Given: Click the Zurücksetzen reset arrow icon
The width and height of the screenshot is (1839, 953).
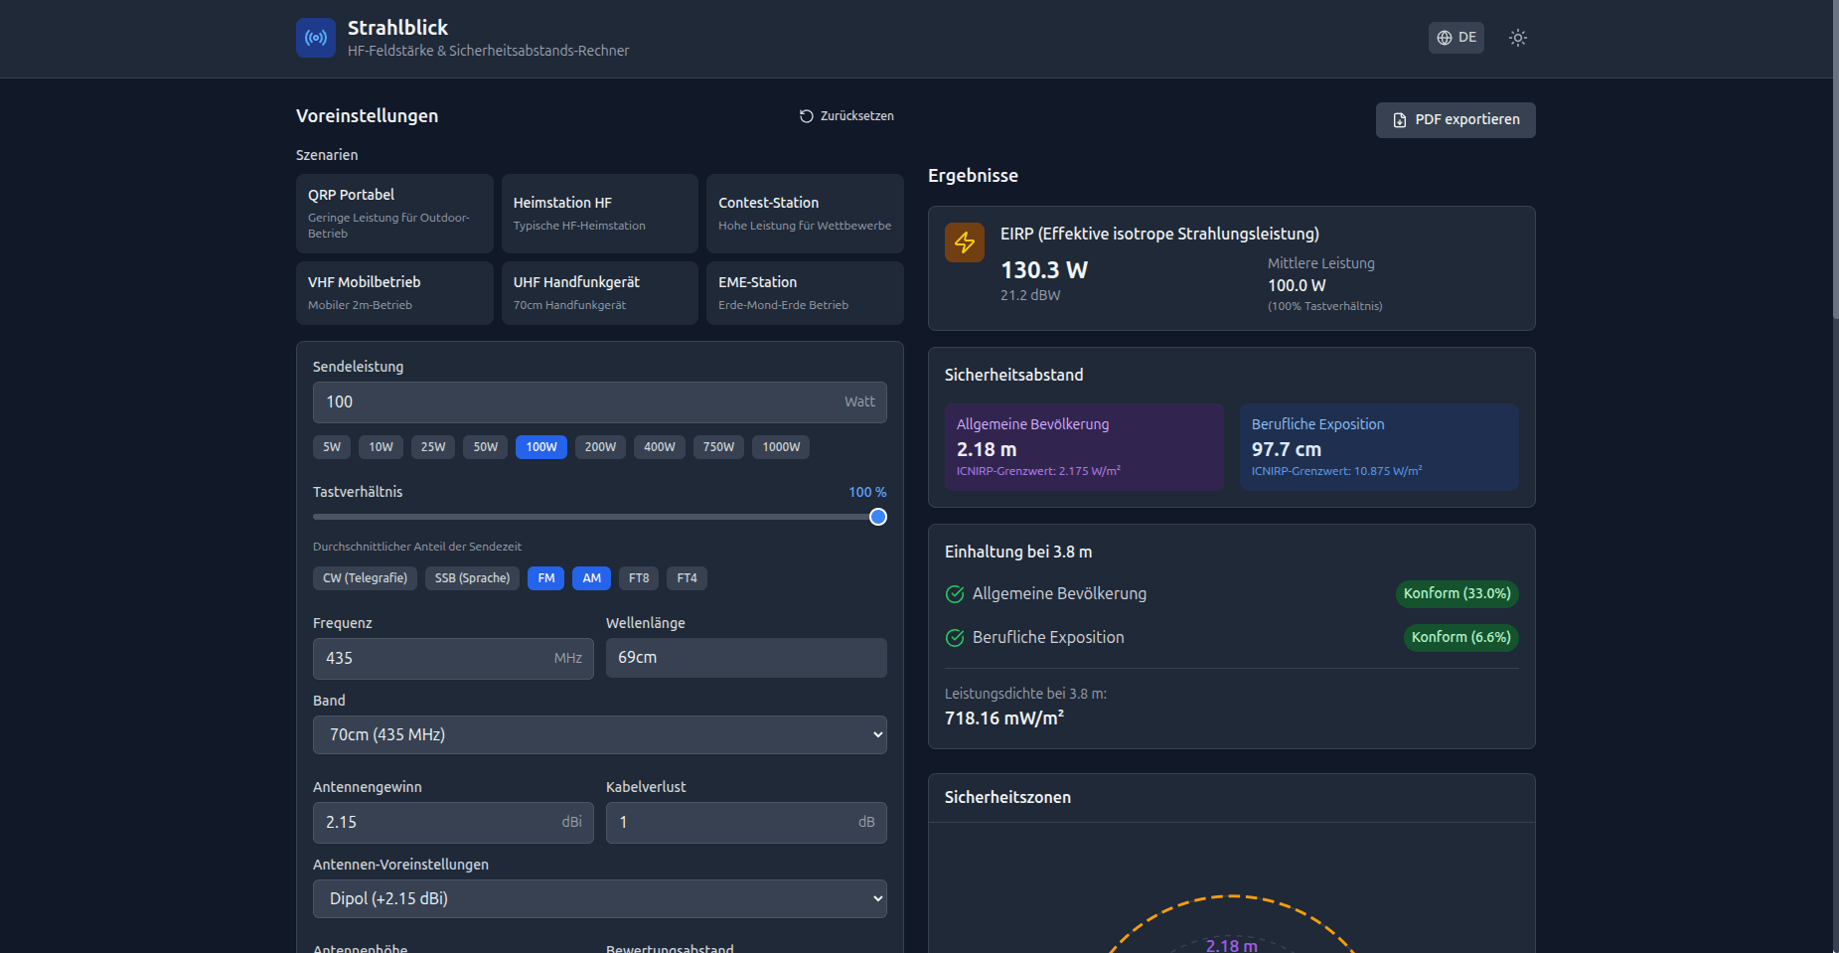Looking at the screenshot, I should tap(807, 116).
